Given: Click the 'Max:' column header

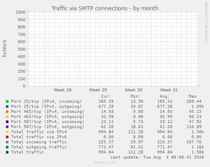Looking at the screenshot, I should 194,96.
